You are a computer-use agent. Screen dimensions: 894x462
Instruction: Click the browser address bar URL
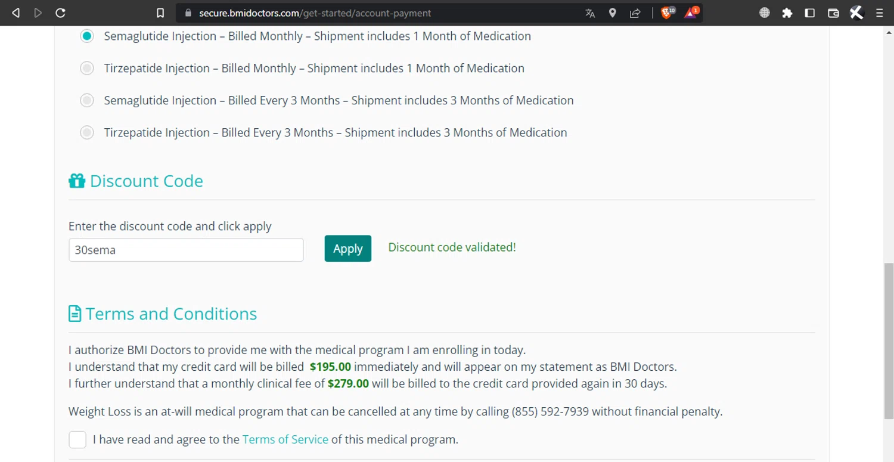tap(315, 13)
